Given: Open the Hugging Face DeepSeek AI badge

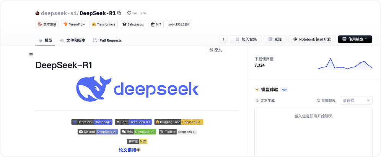Looking at the screenshot, I should pyautogui.click(x=179, y=122).
